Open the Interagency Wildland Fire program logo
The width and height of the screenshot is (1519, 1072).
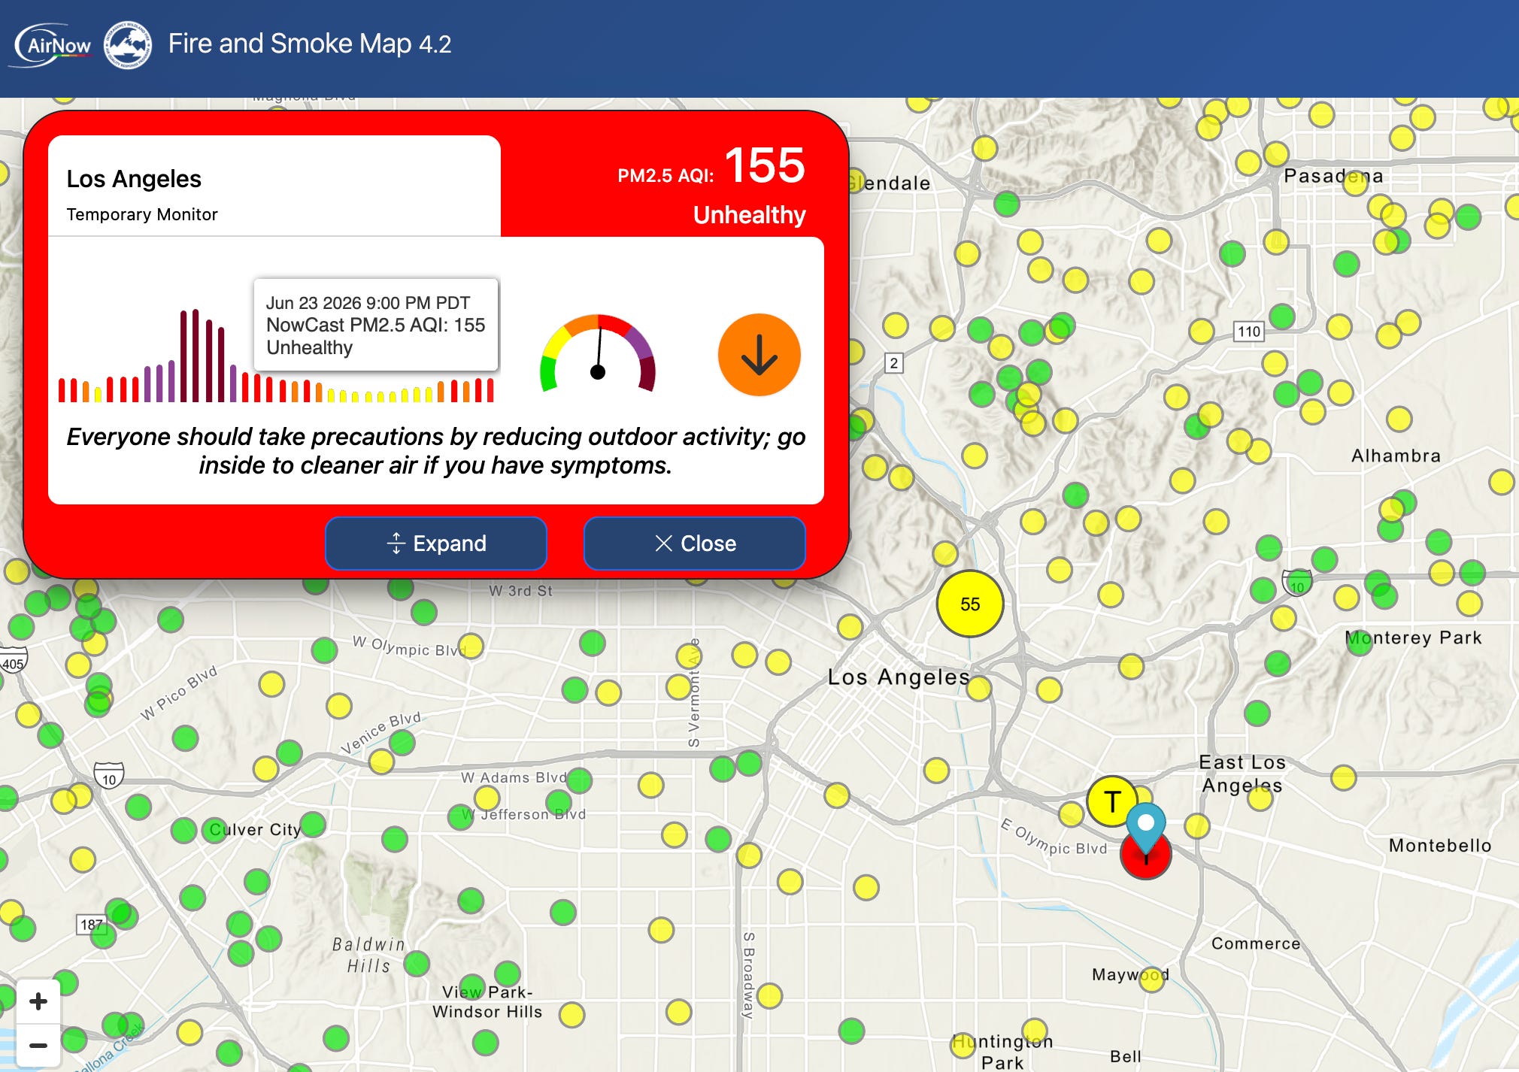point(127,45)
